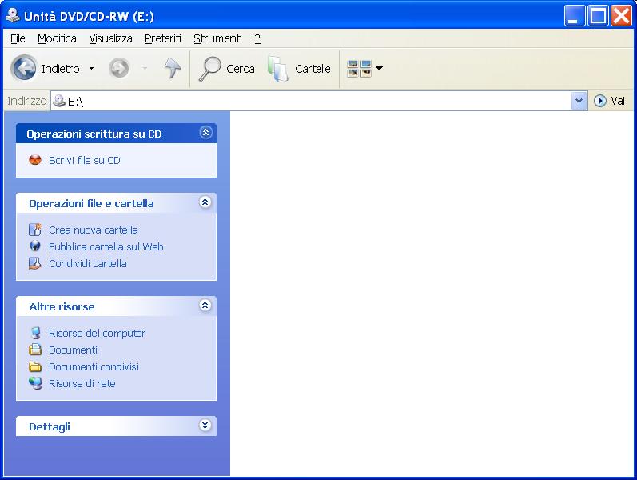Collapse the Operazioni scrittura su CD panel
This screenshot has width=637, height=480.
pos(205,133)
